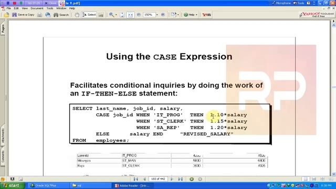The width and height of the screenshot is (336, 189).
Task: Select the Hand tool
Action: tap(77, 15)
